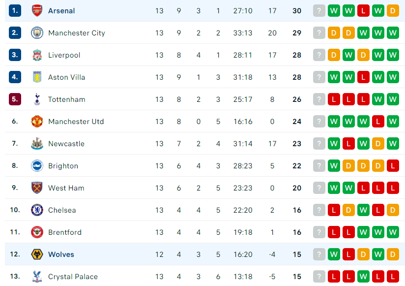This screenshot has height=286, width=405.
Task: Click Wolves' grey question mark badge
Action: click(319, 254)
